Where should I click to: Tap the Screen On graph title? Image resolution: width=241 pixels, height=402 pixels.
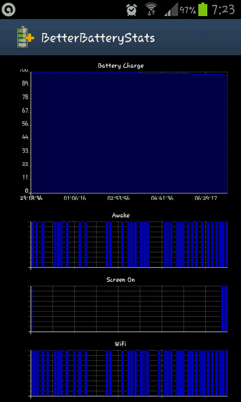pyautogui.click(x=120, y=280)
